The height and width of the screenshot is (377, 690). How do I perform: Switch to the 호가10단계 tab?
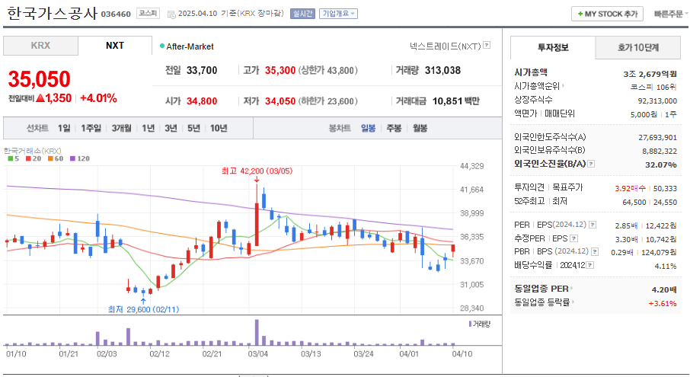click(x=638, y=47)
